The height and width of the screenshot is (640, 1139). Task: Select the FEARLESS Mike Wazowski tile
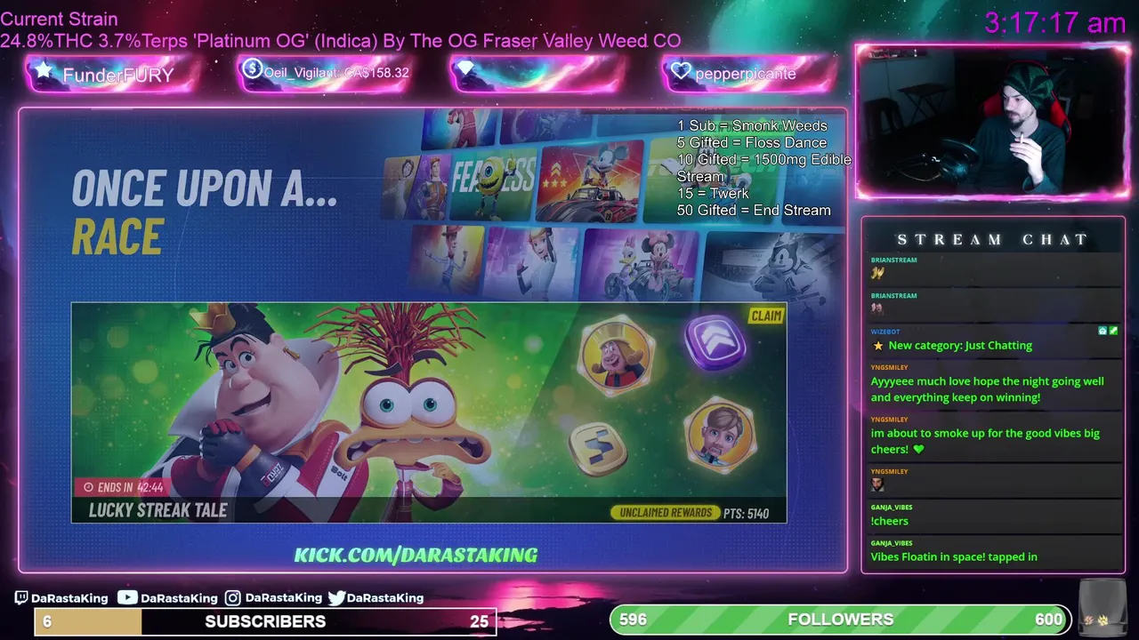[492, 184]
